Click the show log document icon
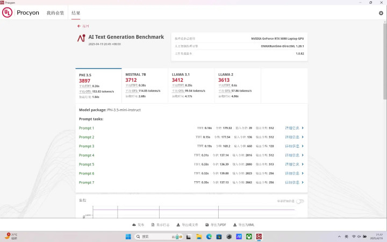This screenshot has height=242, width=387. point(153,225)
